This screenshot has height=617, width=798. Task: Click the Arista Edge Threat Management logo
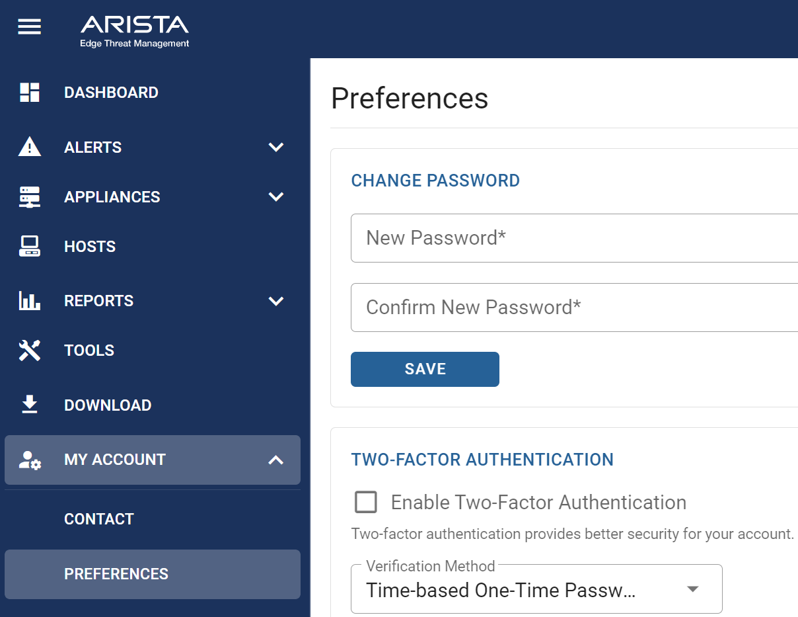[x=135, y=32]
